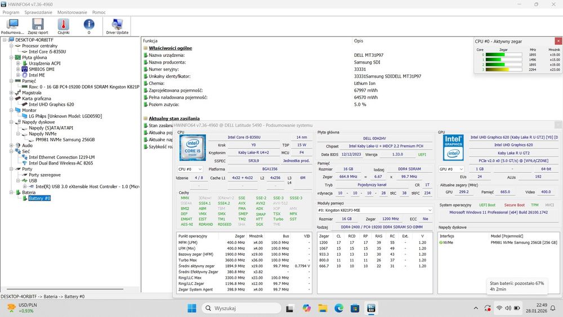Open Task View on the taskbar
The width and height of the screenshot is (563, 317).
[x=290, y=308]
